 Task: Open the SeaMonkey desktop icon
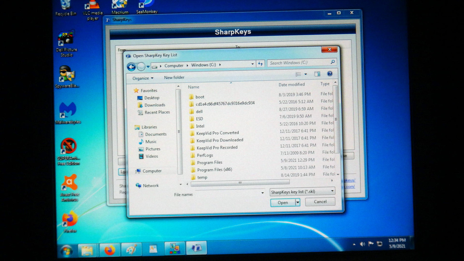click(x=146, y=7)
